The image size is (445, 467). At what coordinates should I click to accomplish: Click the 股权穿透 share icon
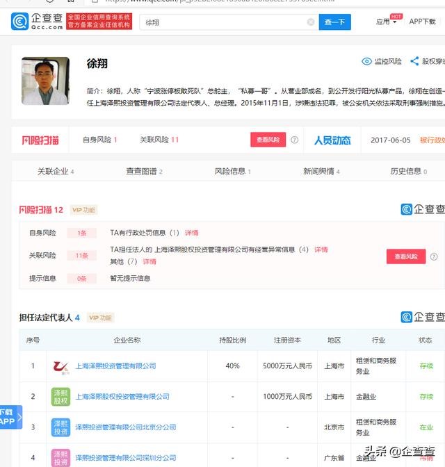click(x=414, y=61)
